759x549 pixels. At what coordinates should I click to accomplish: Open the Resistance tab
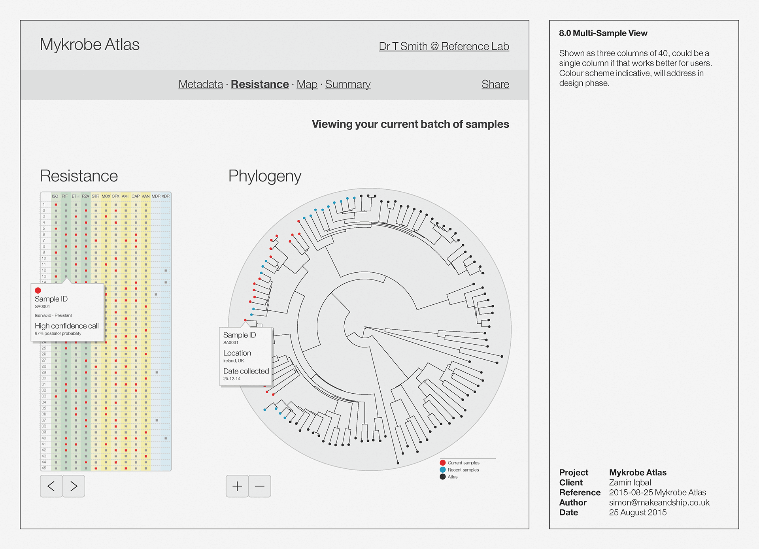pos(260,84)
